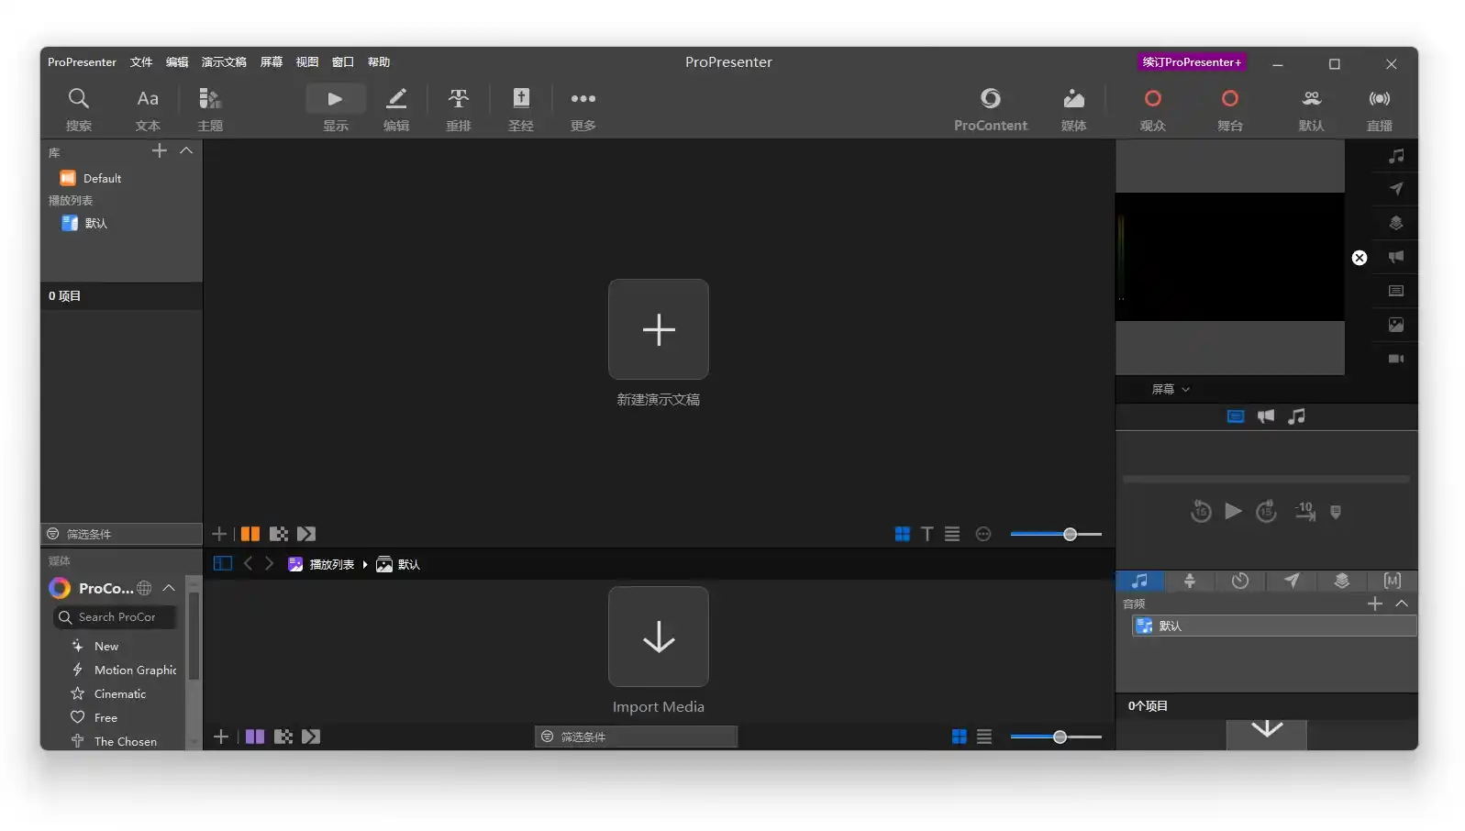This screenshot has height=831, width=1465.
Task: Click the 新建演示文稿 plus tile
Action: click(659, 329)
